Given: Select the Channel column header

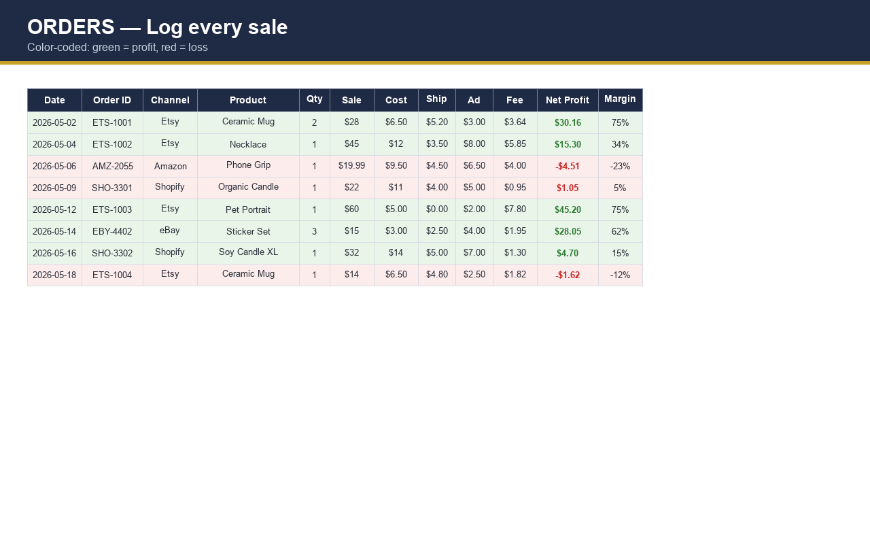Looking at the screenshot, I should pos(170,100).
